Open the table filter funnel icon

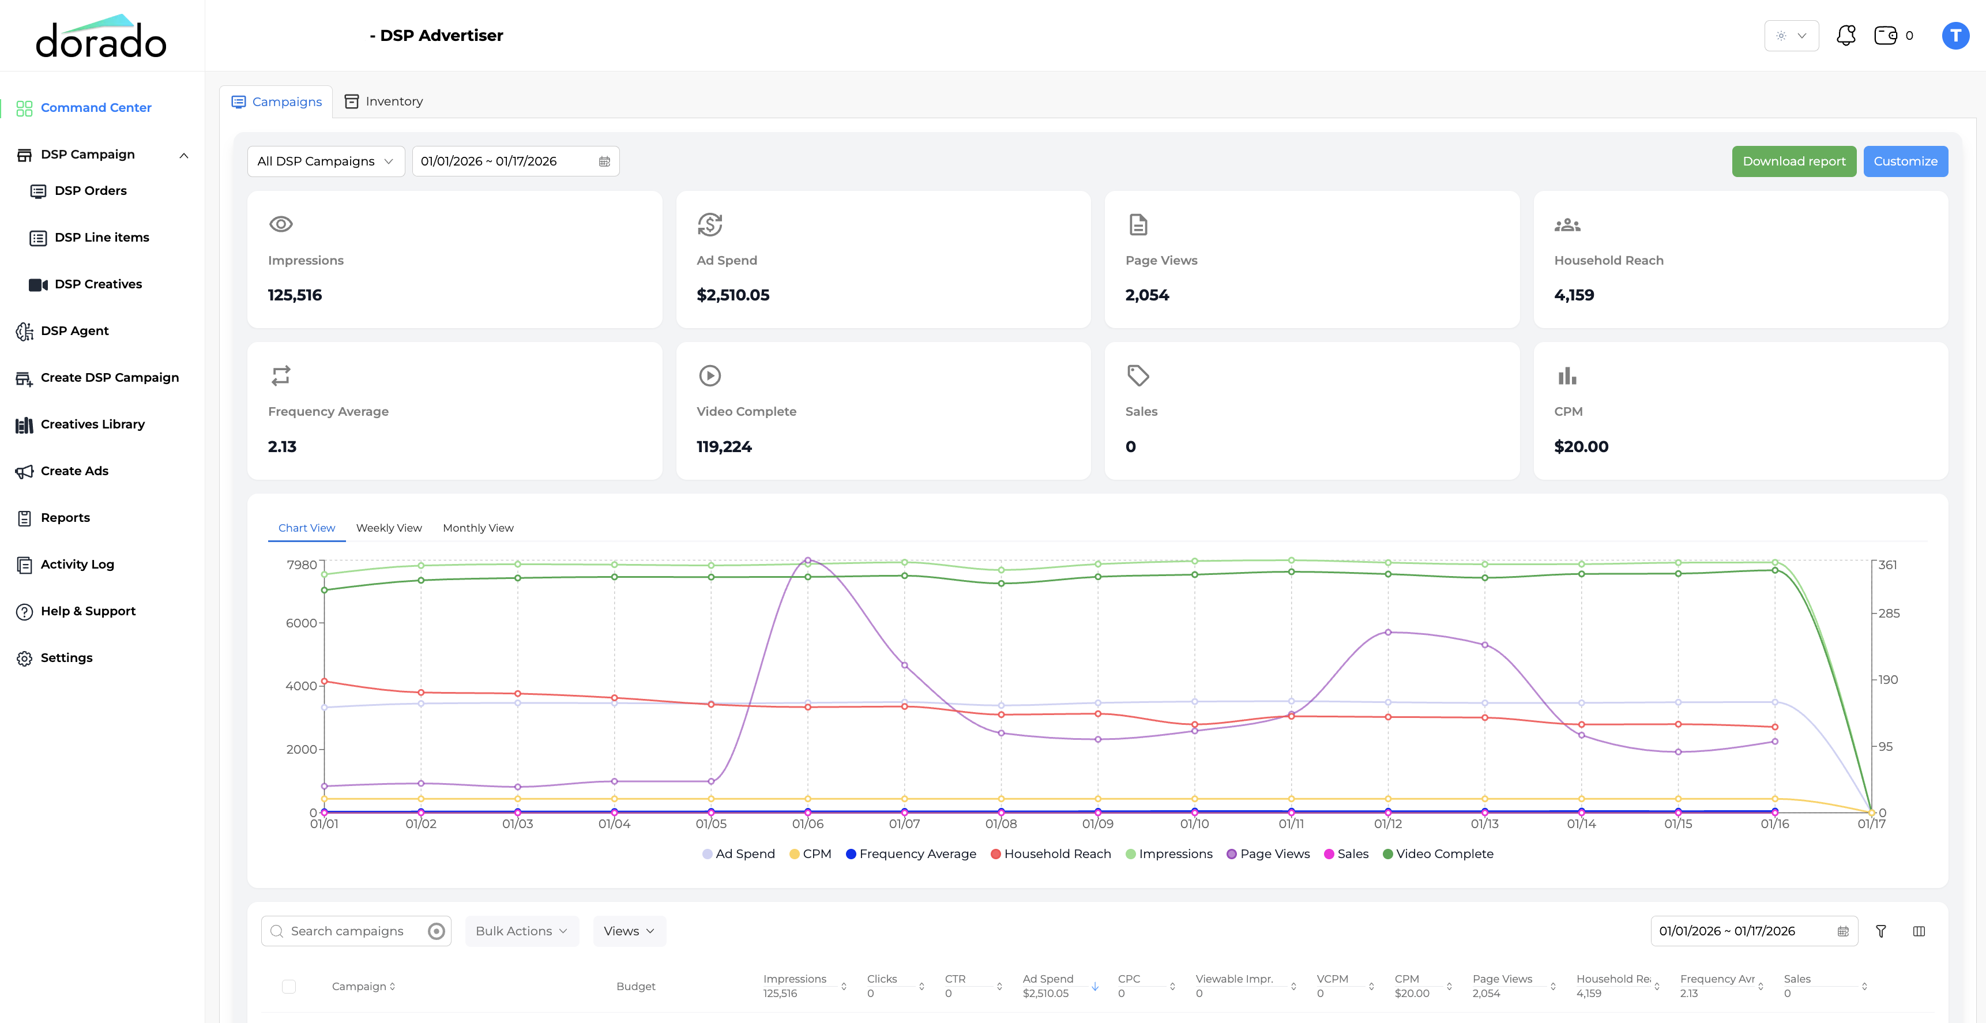click(x=1880, y=931)
